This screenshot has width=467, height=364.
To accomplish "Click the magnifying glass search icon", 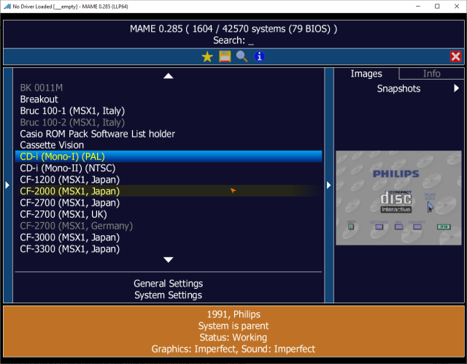I will pos(242,56).
